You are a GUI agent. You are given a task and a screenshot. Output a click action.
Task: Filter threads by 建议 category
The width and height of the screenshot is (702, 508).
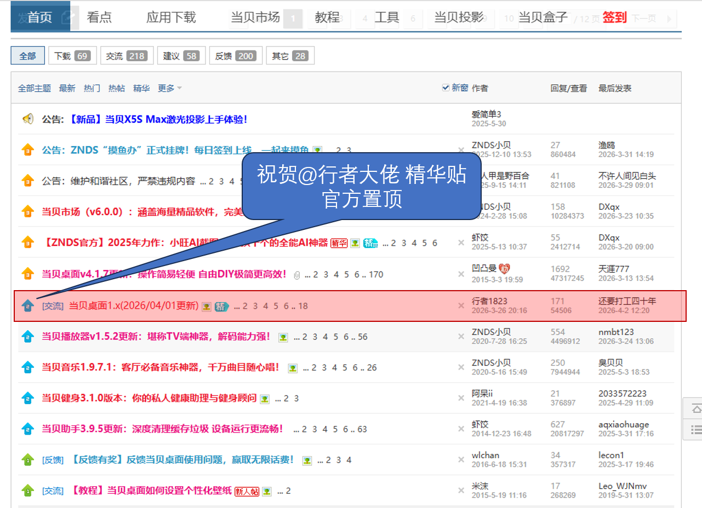click(181, 55)
